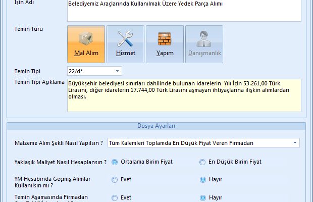Screen dimensions: 313x202
Task: Click the Dosya Ayarları section header
Action: (x=156, y=126)
